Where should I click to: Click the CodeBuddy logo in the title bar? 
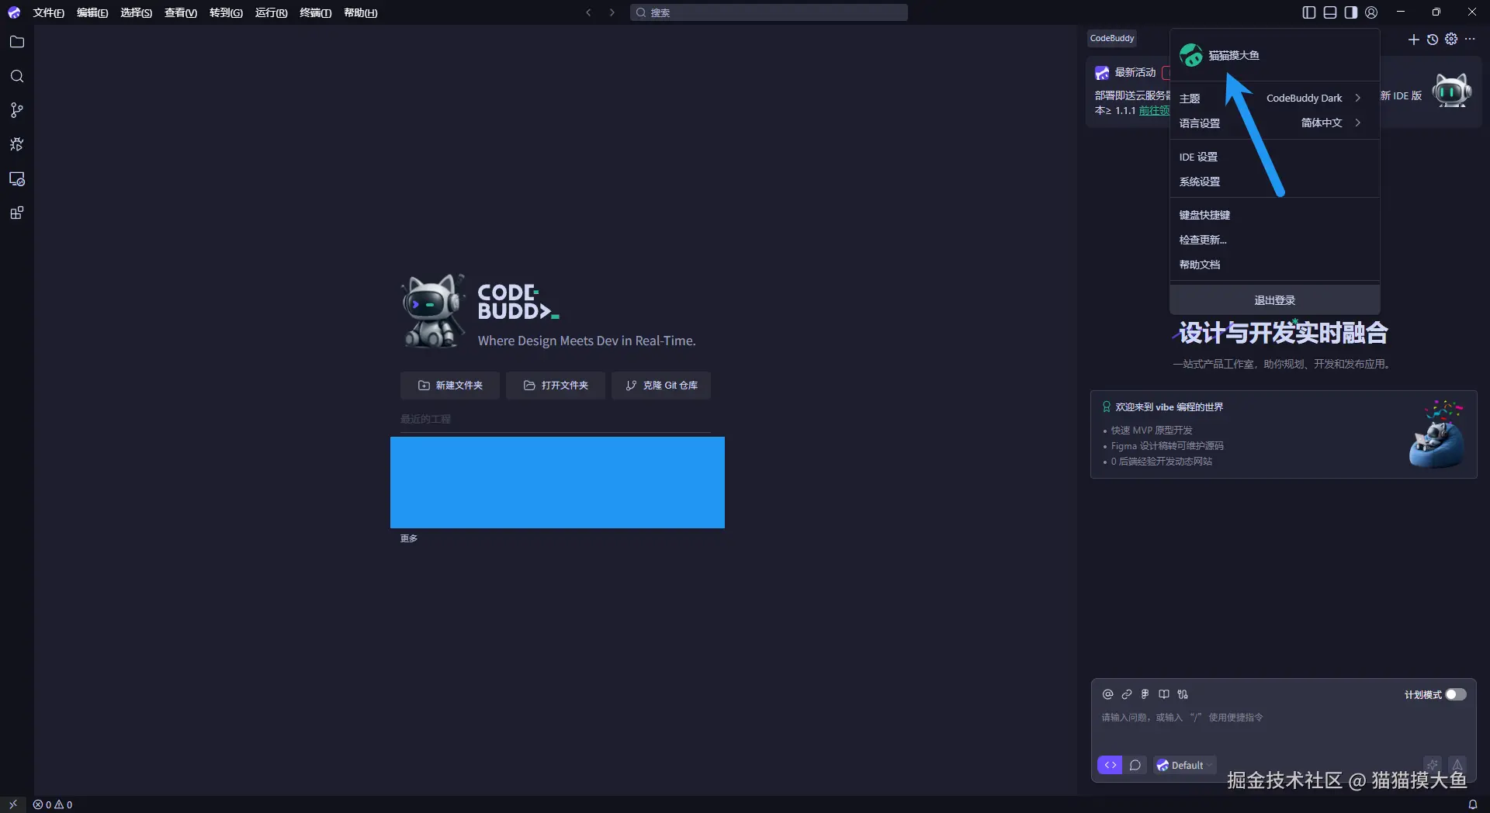(x=14, y=12)
